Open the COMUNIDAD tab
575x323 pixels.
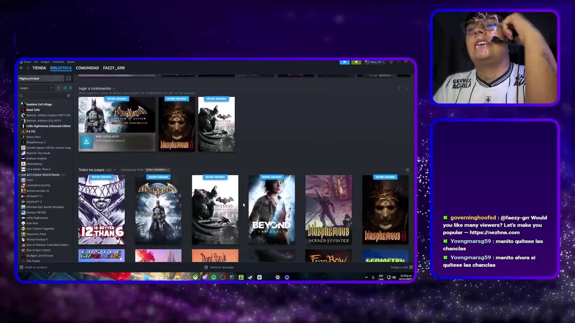[x=87, y=68]
